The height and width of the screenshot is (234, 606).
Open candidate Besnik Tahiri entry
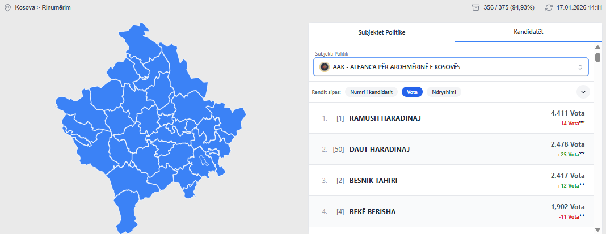tap(451, 180)
